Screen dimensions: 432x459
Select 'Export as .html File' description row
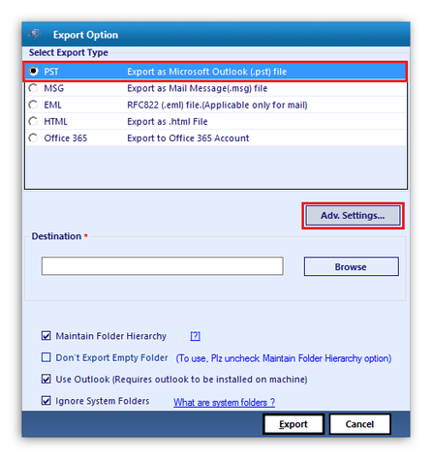pos(216,121)
